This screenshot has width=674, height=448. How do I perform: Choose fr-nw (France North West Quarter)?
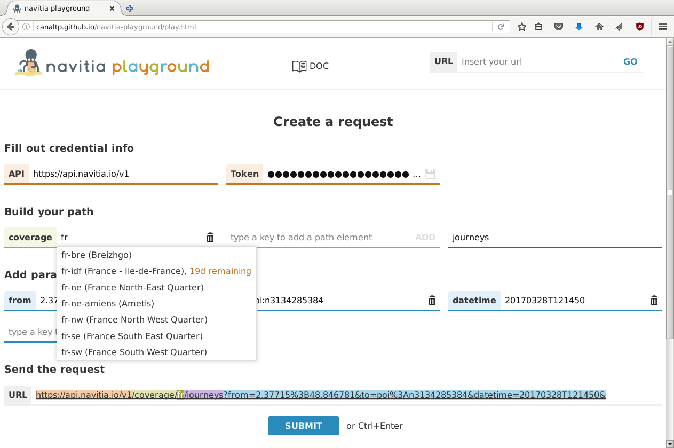point(156,319)
